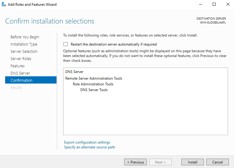This screenshot has height=168, width=234.
Task: Close the wizard with the X button
Action: [227, 4]
